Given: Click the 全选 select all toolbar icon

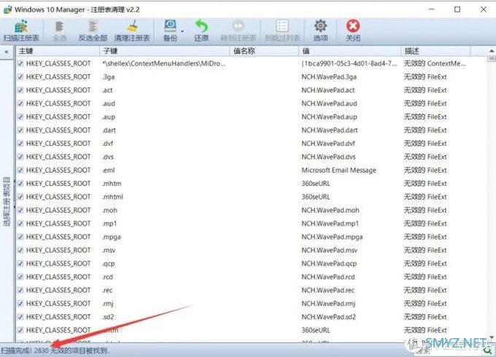Looking at the screenshot, I should click(60, 26).
